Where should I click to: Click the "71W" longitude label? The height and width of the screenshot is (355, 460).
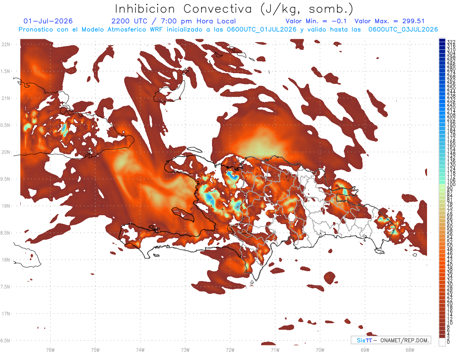[x=275, y=350]
